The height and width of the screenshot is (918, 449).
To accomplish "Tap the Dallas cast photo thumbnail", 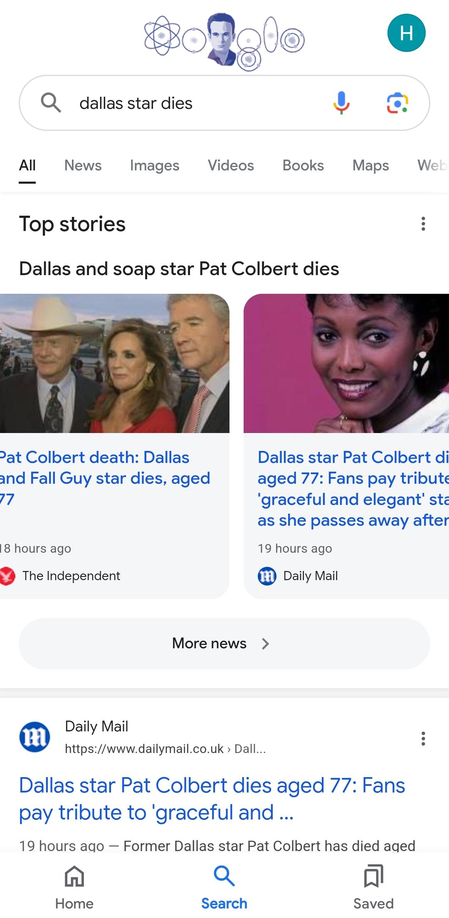I will point(114,363).
